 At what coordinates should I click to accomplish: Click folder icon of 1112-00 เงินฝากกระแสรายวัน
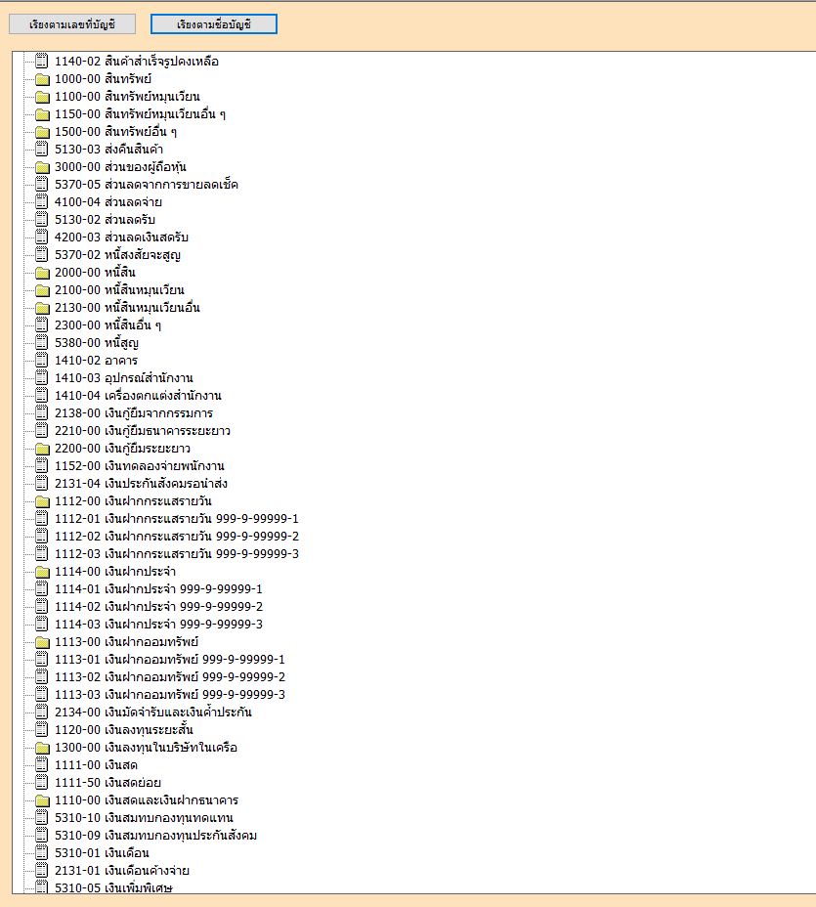(42, 501)
